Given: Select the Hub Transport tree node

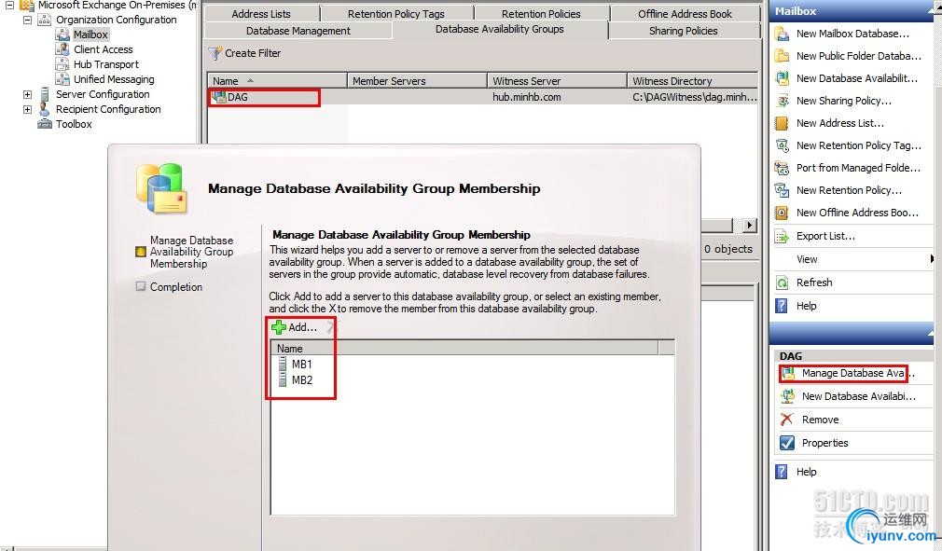Looking at the screenshot, I should (x=105, y=64).
